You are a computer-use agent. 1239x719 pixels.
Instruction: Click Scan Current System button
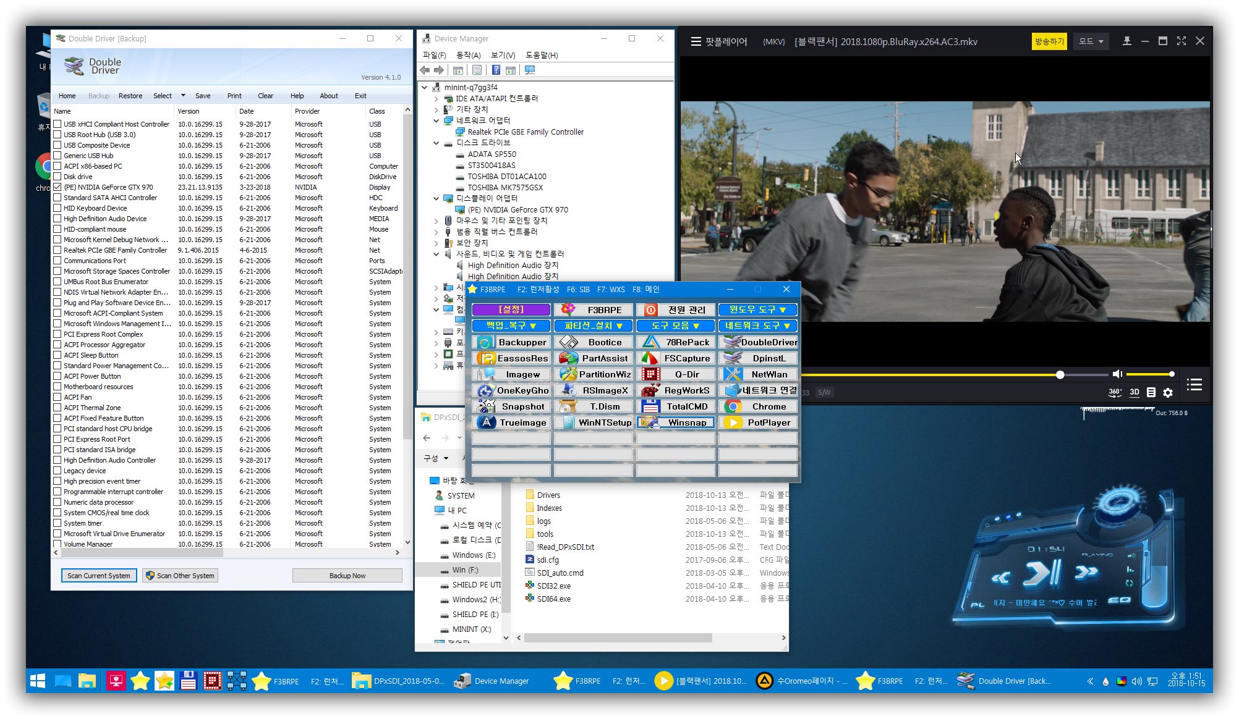[x=99, y=576]
